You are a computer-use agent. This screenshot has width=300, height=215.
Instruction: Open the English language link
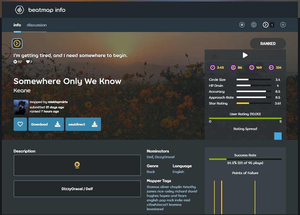pos(178,172)
